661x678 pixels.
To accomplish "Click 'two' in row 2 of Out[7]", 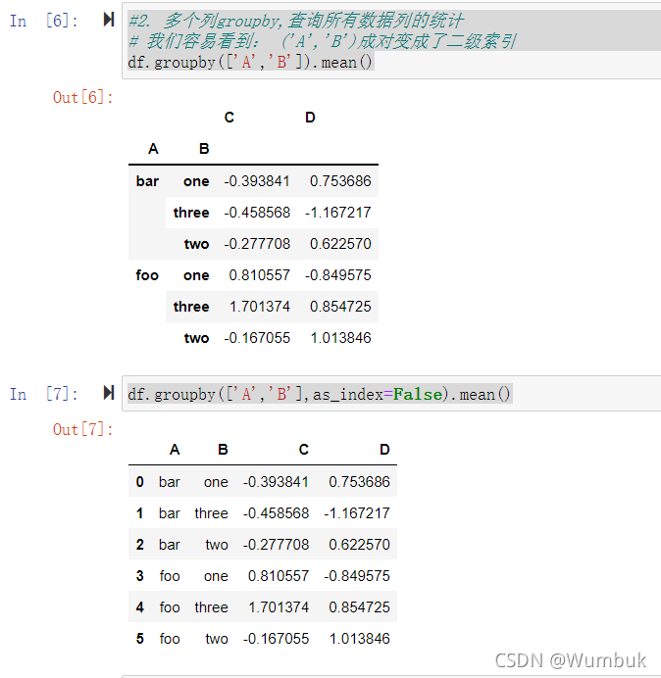I will coord(217,545).
